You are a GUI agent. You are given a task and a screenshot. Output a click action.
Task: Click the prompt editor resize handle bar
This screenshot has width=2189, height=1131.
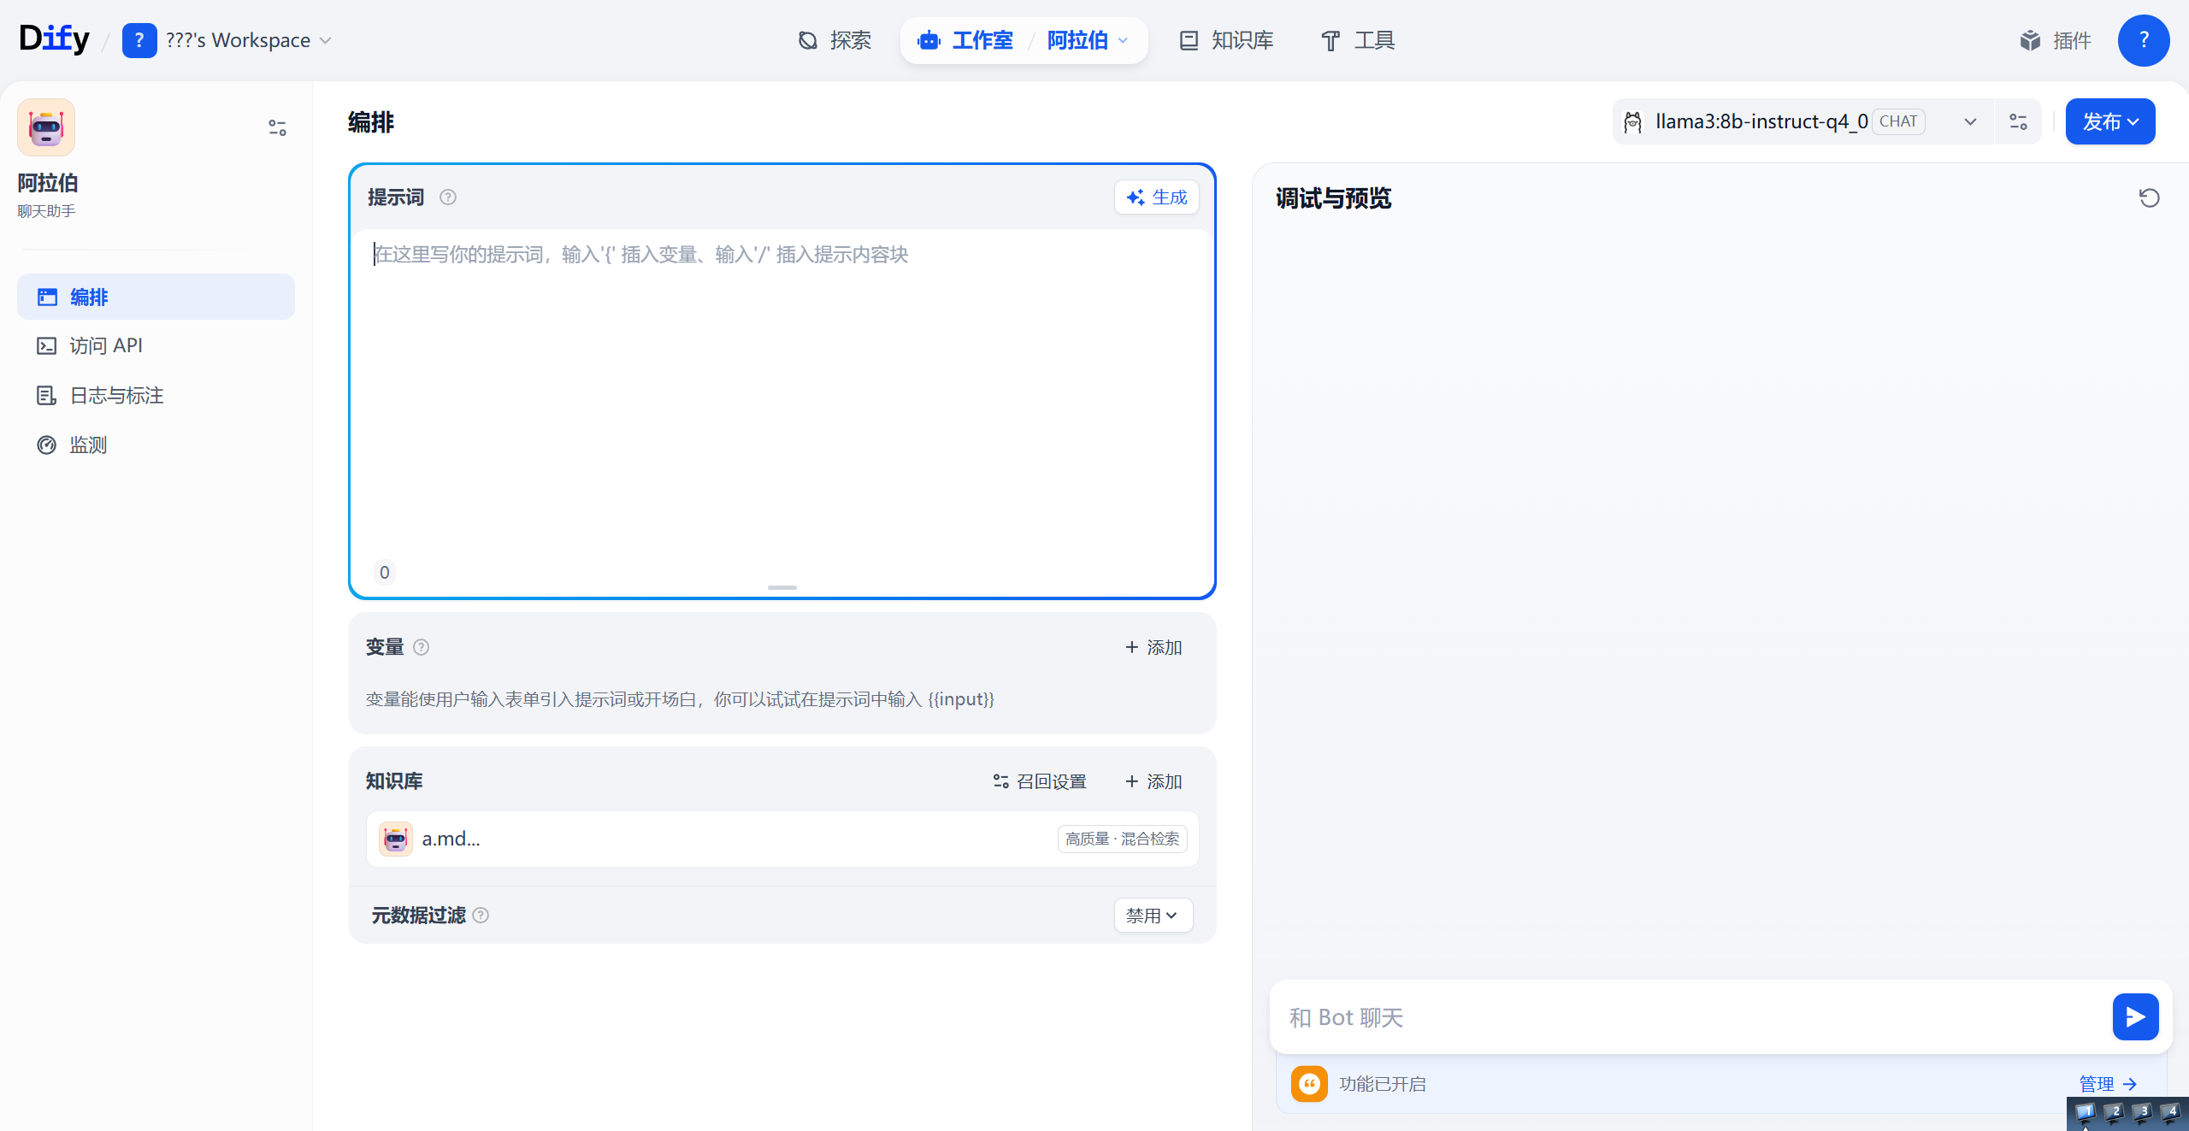point(782,587)
